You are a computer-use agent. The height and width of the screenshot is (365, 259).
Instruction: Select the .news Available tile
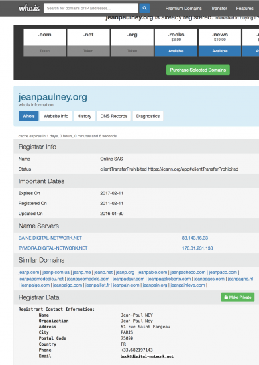point(220,42)
